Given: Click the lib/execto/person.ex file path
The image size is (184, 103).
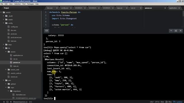Looking at the screenshot, I should [x=20, y=102].
